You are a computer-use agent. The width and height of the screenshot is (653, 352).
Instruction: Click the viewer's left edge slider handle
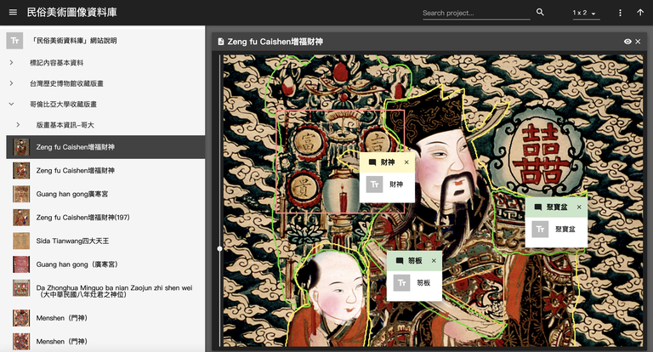coord(220,248)
